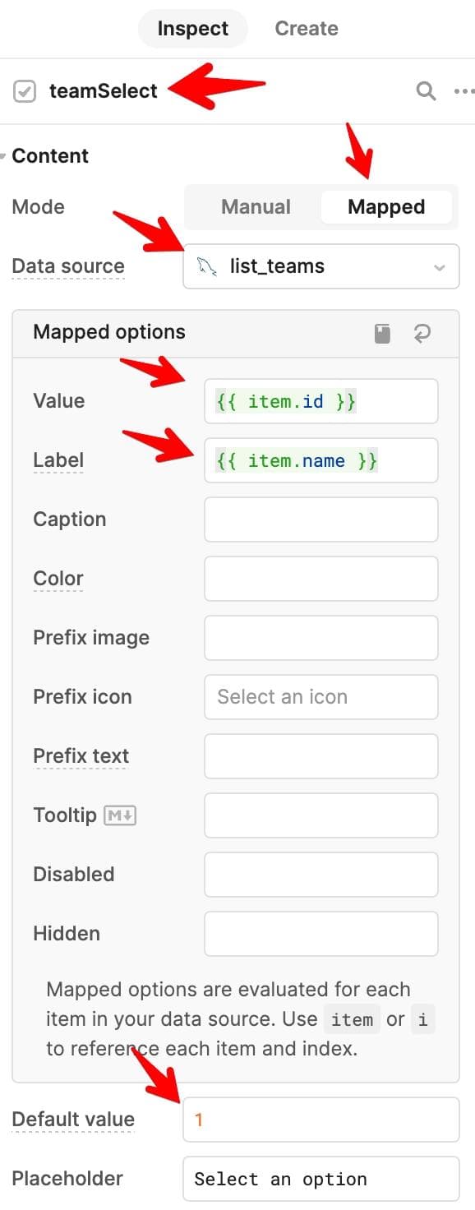
Task: Uncheck the teamSelect component checkbox
Action: 24,91
